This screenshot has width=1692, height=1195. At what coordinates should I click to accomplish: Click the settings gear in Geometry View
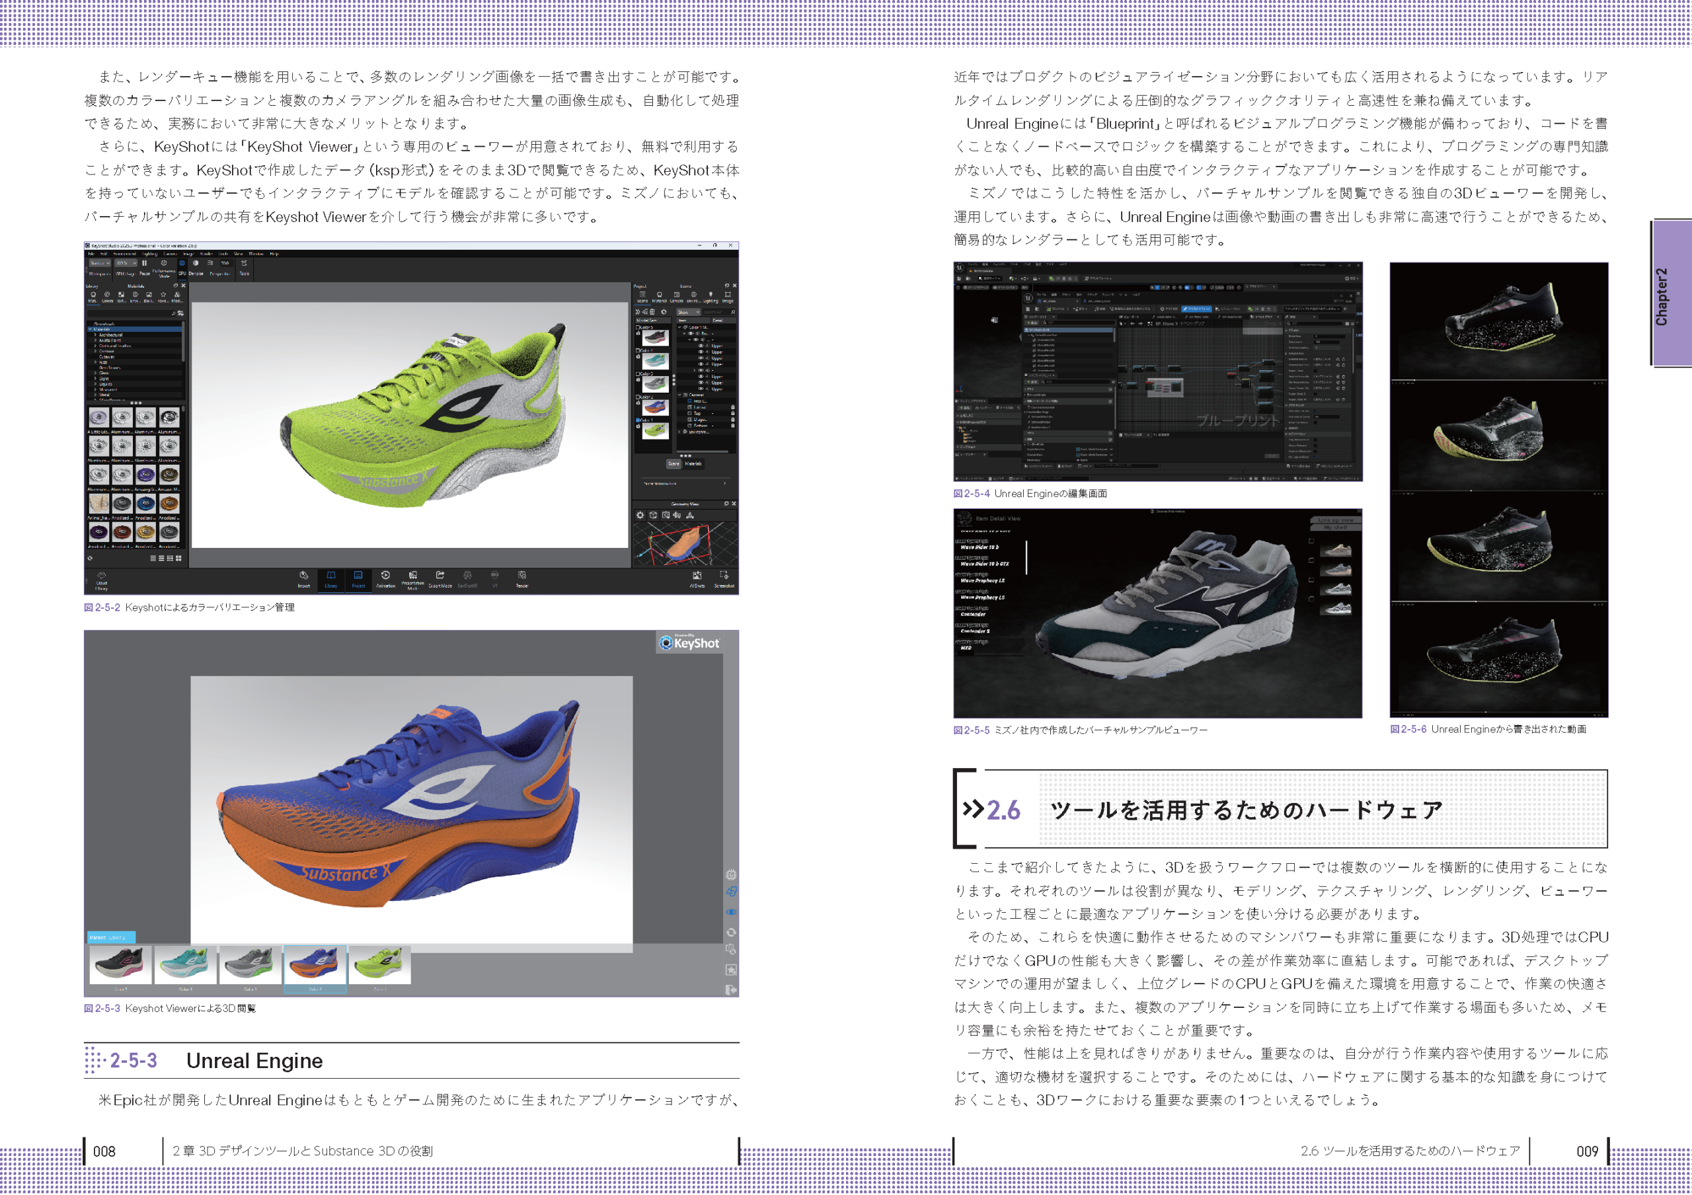(640, 515)
